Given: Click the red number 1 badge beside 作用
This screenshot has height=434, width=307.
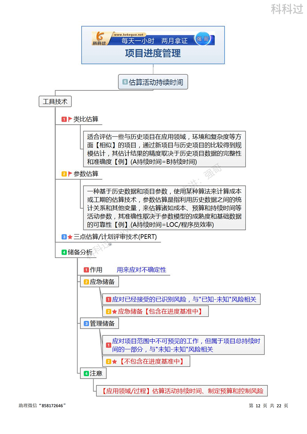Looking at the screenshot, I should pos(86,270).
